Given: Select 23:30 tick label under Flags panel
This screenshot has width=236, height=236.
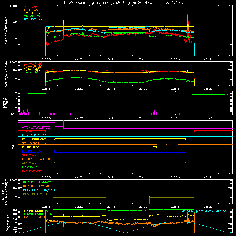Looking at the screenshot, I should 208,177.
